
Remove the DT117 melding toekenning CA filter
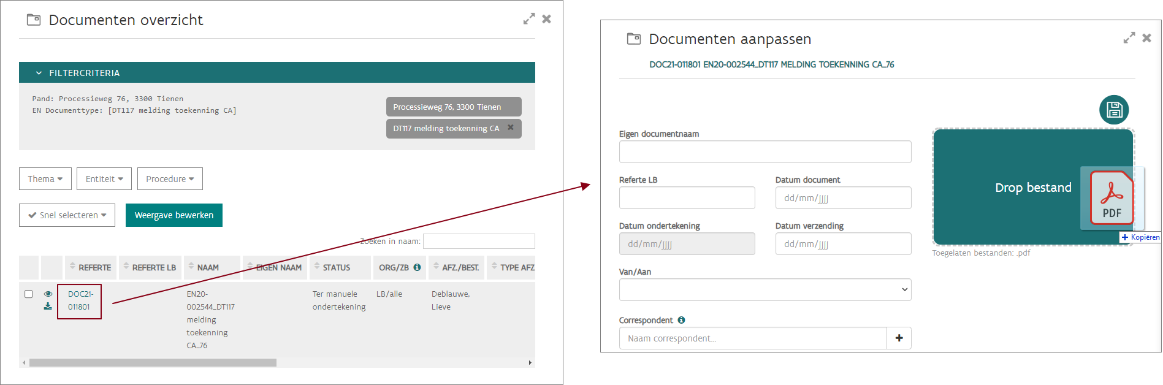coord(510,128)
